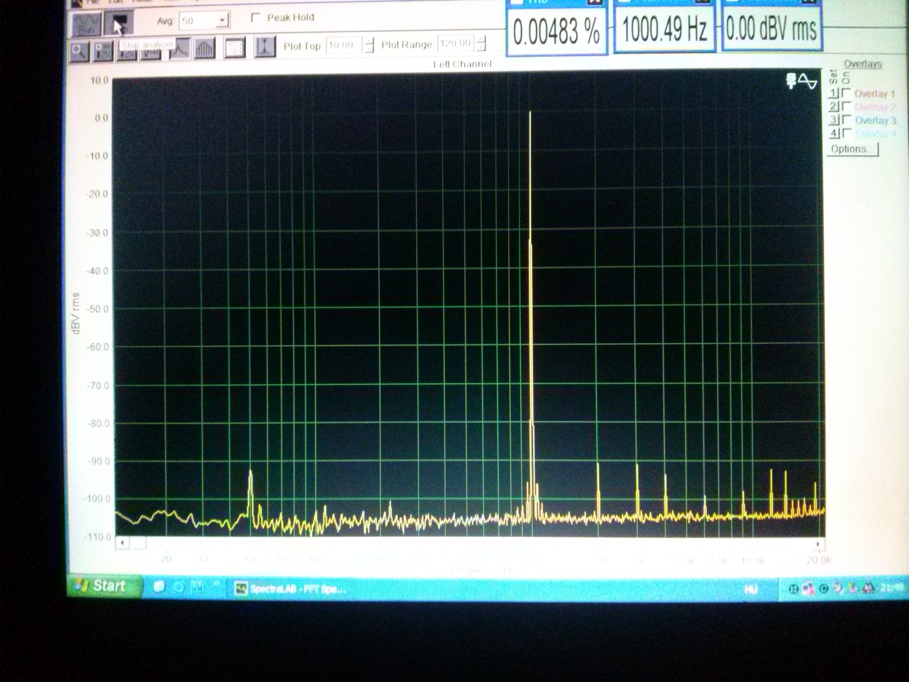The width and height of the screenshot is (909, 682).
Task: Click the Run analyzer button
Action: click(87, 24)
